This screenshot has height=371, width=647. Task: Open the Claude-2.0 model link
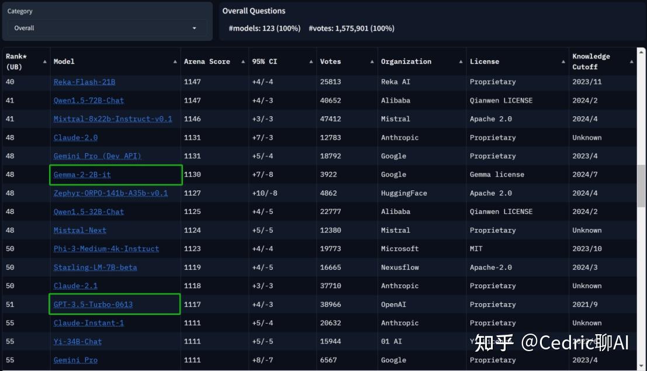pyautogui.click(x=75, y=137)
